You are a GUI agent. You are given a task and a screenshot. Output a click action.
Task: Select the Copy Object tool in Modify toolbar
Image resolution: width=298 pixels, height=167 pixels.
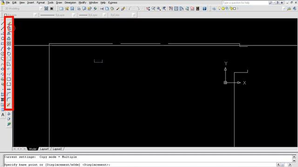(9, 28)
